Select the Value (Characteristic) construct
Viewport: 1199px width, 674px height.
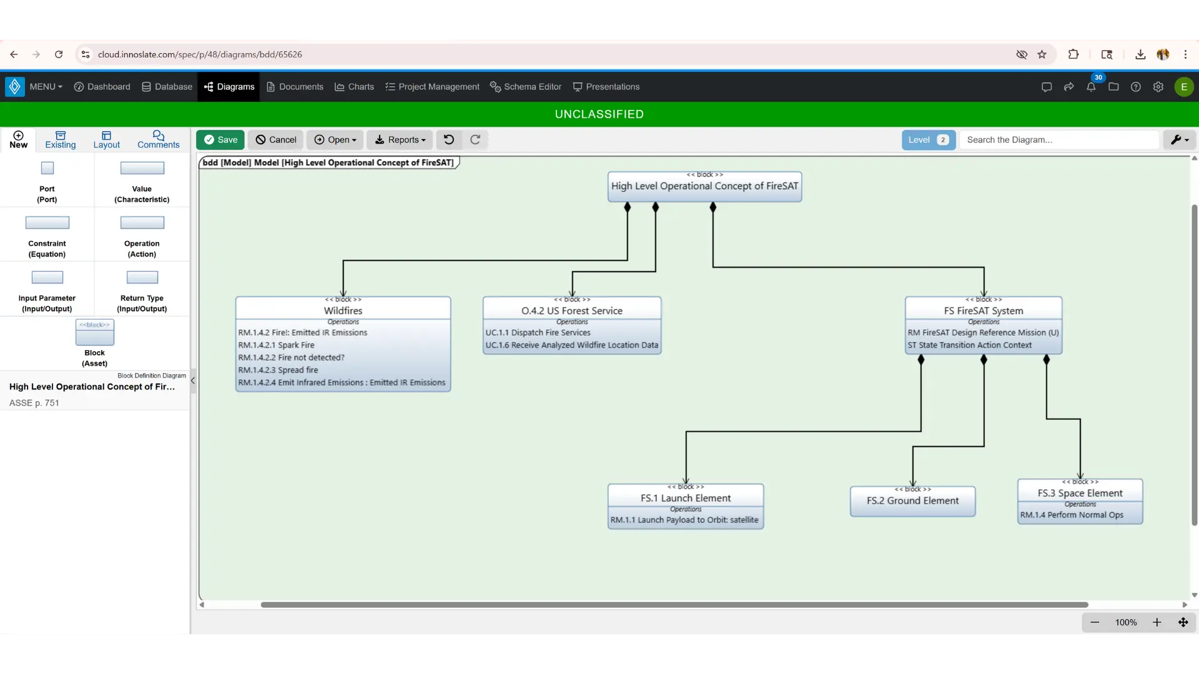coord(142,181)
